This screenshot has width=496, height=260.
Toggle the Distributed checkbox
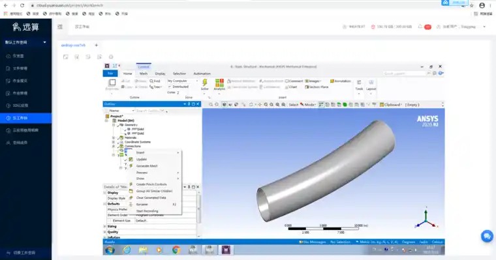[170, 87]
